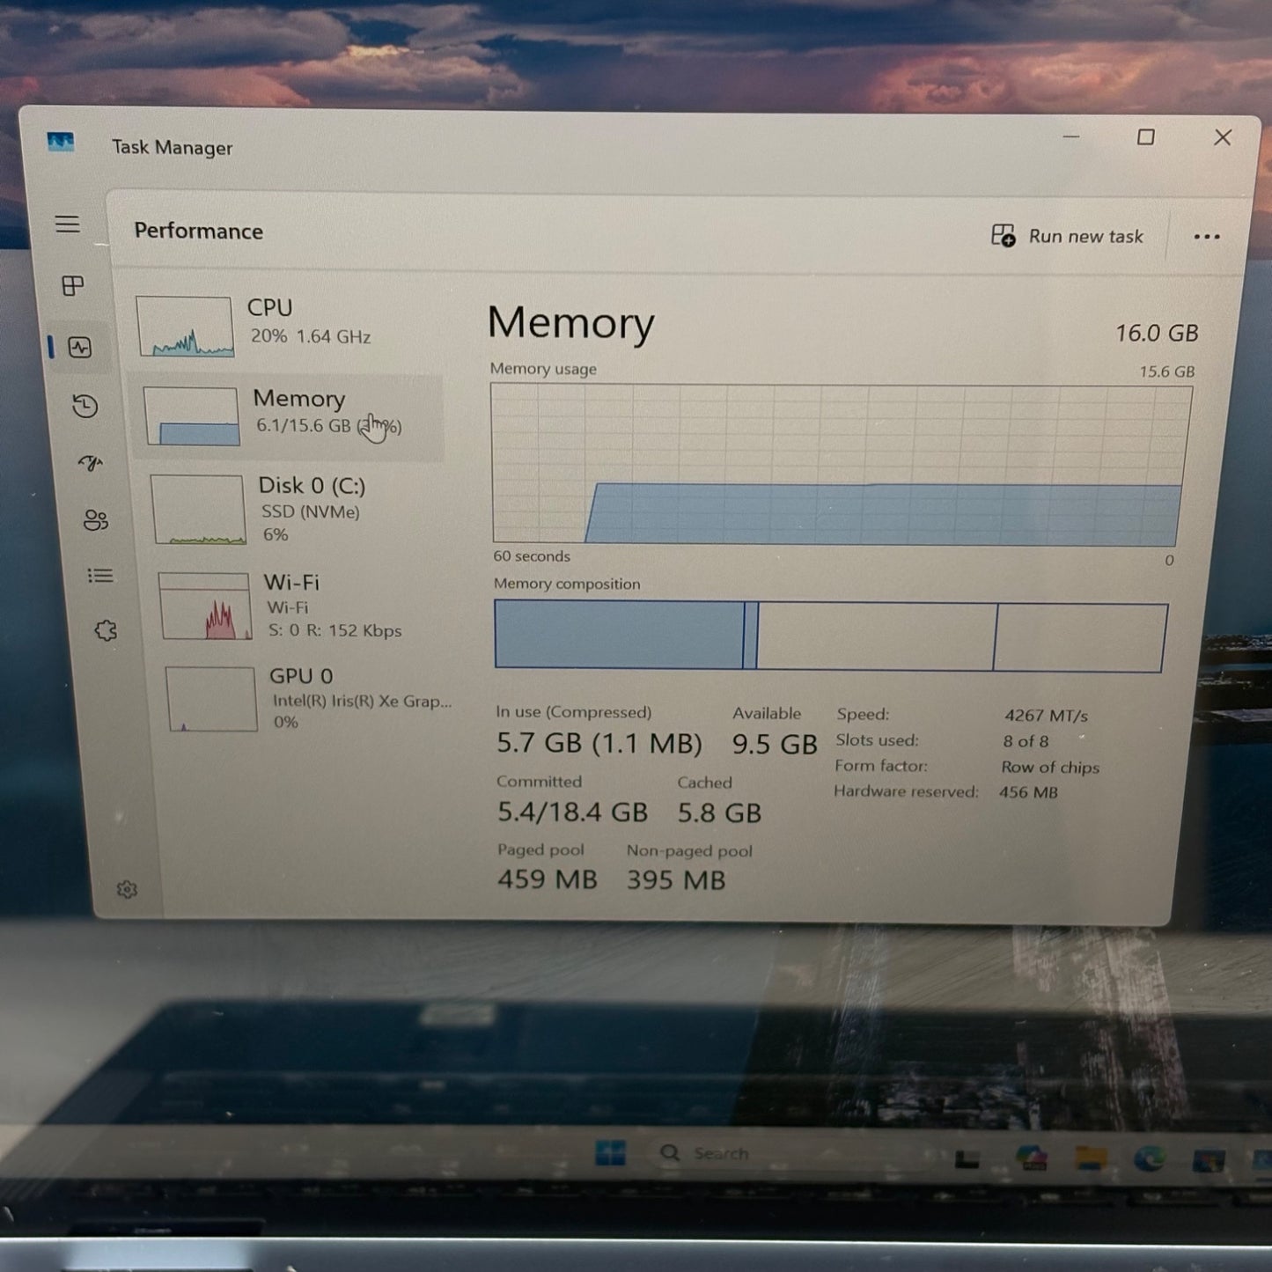Viewport: 1272px width, 1272px height.
Task: Switch to the Users page
Action: coord(95,520)
